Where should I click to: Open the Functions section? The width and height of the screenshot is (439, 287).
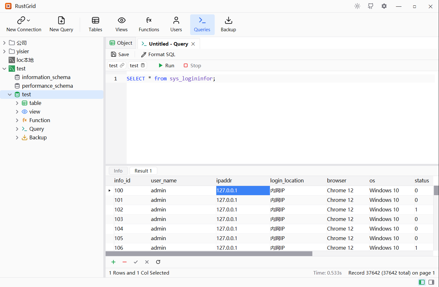click(x=149, y=25)
